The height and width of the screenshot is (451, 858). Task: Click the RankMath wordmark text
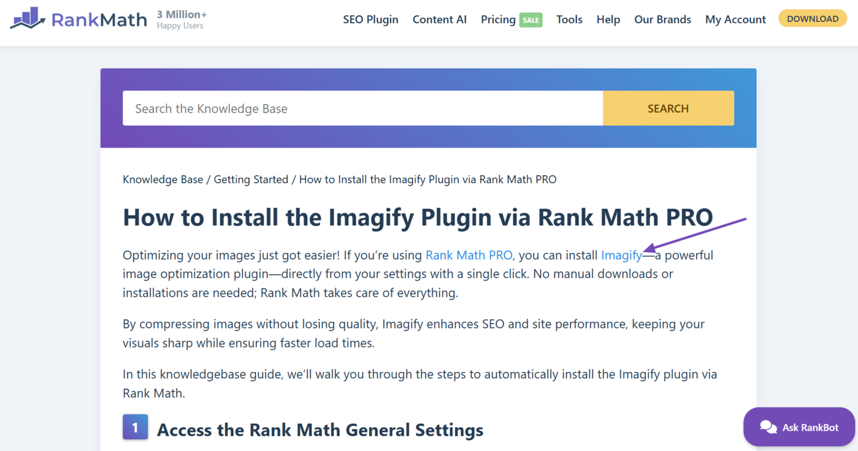click(99, 20)
